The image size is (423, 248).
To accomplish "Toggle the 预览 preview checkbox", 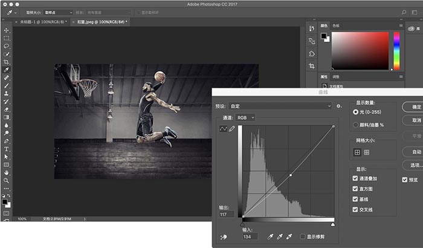I will [405, 180].
